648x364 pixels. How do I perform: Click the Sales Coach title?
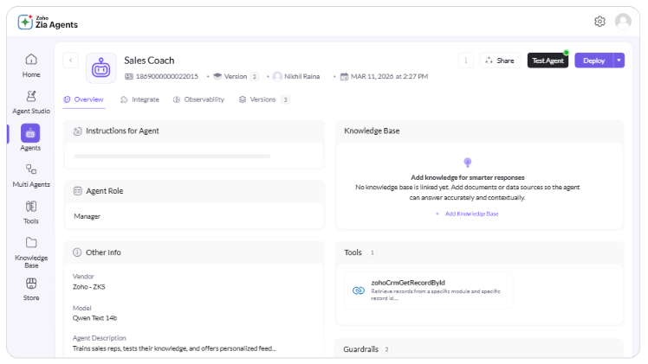149,61
